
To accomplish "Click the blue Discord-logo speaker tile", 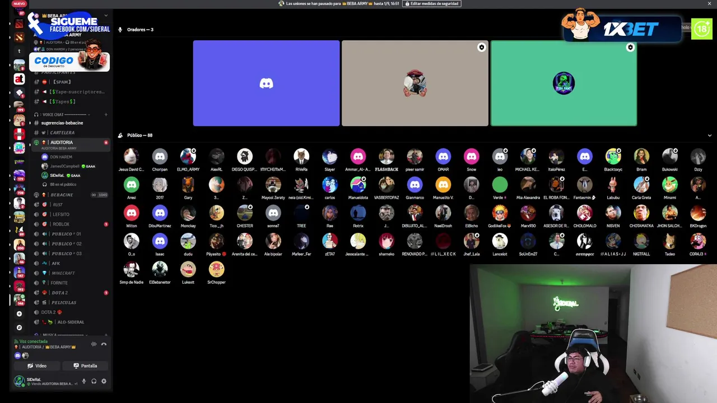I will coord(266,83).
